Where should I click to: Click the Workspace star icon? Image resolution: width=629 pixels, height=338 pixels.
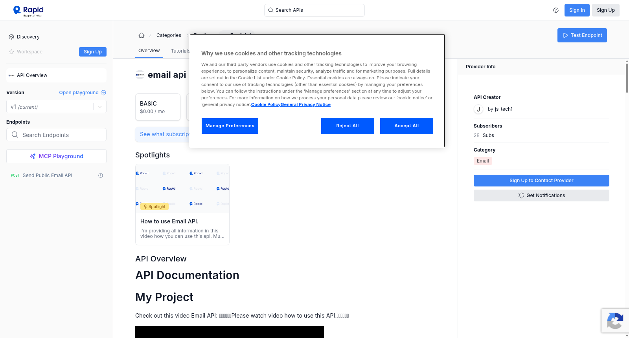pos(11,52)
